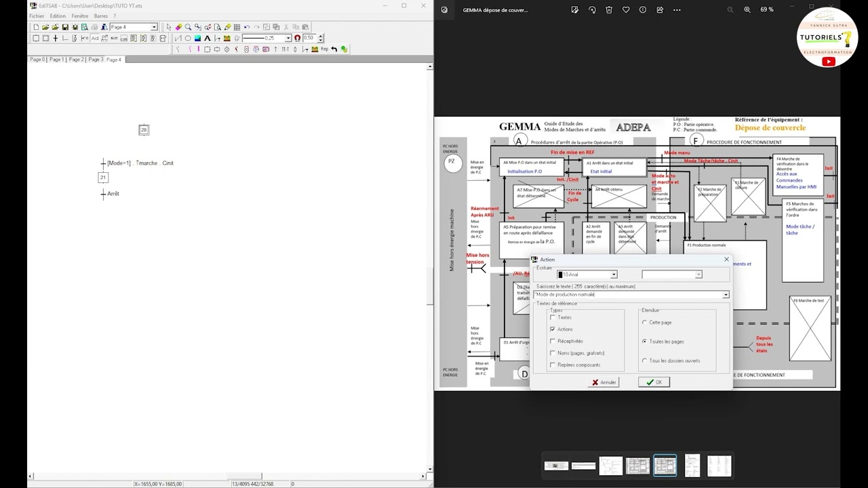The image size is (868, 488).
Task: Click the 'OK' button in Action dialog
Action: 654,382
